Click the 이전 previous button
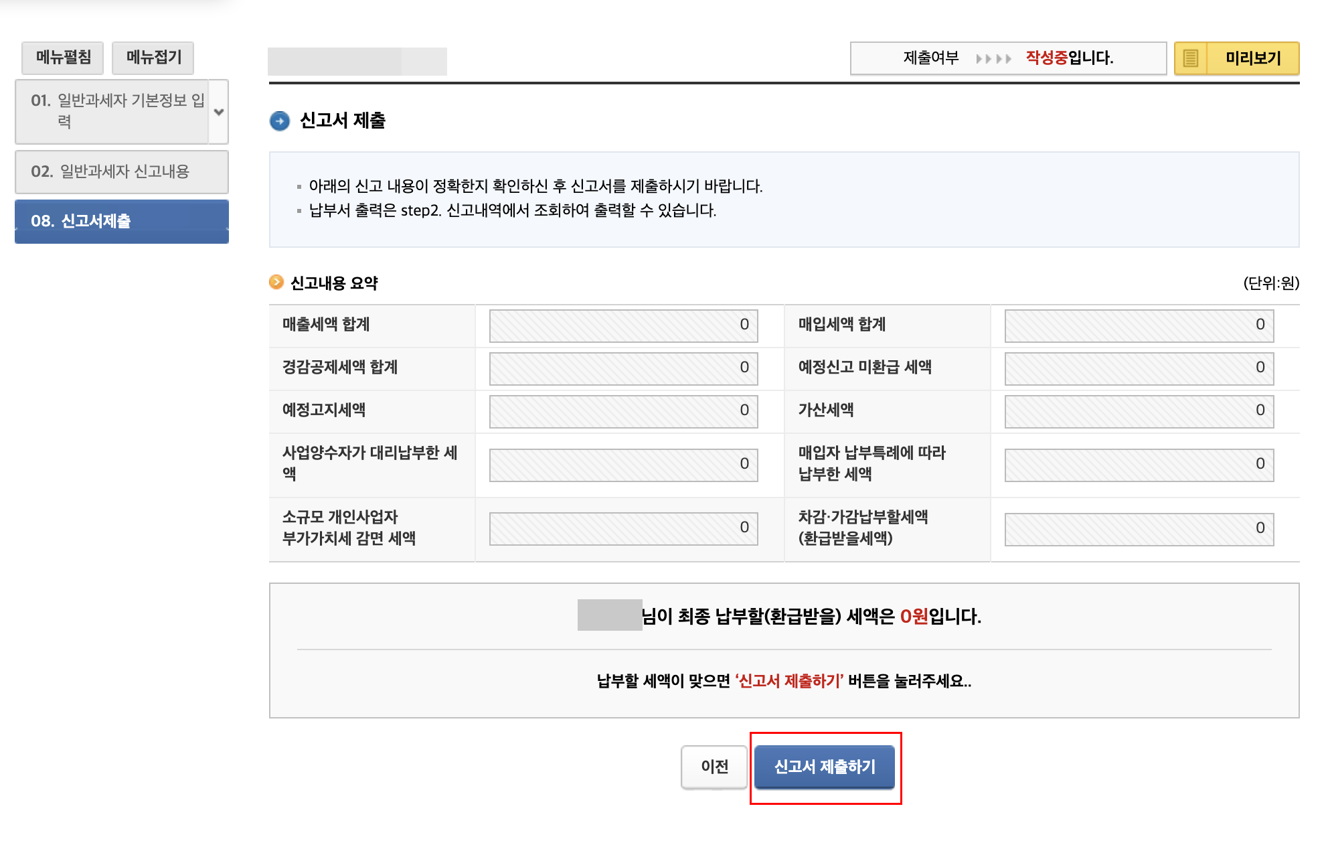The image size is (1332, 841). [714, 767]
